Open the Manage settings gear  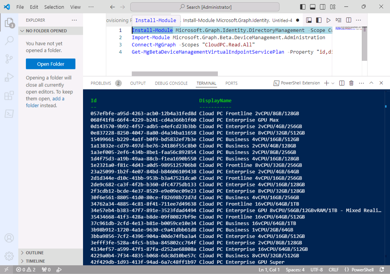9,256
